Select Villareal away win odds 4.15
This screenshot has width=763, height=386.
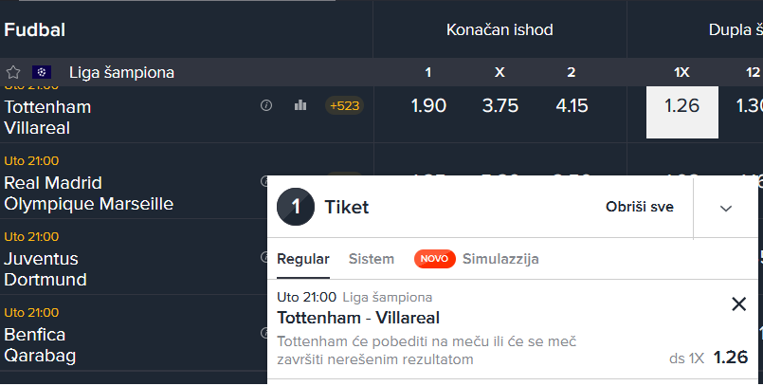coord(572,105)
